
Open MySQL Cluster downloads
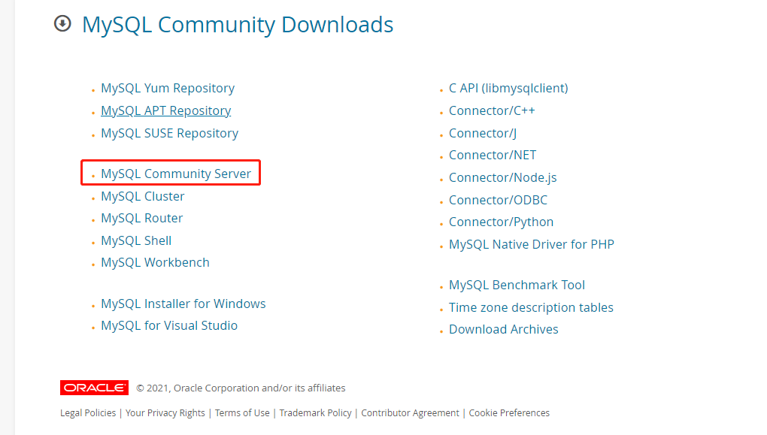tap(142, 196)
